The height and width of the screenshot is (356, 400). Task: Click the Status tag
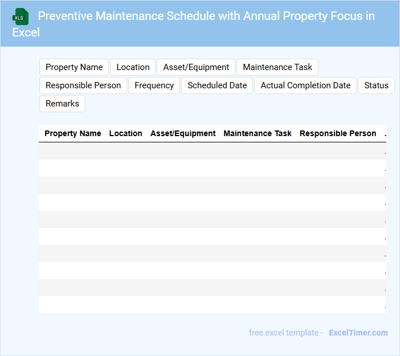click(376, 85)
